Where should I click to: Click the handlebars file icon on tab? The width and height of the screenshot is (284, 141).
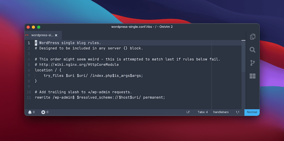(x=27, y=35)
